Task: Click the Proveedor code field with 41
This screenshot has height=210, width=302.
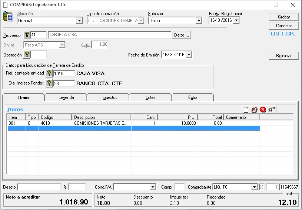Action: click(39, 35)
